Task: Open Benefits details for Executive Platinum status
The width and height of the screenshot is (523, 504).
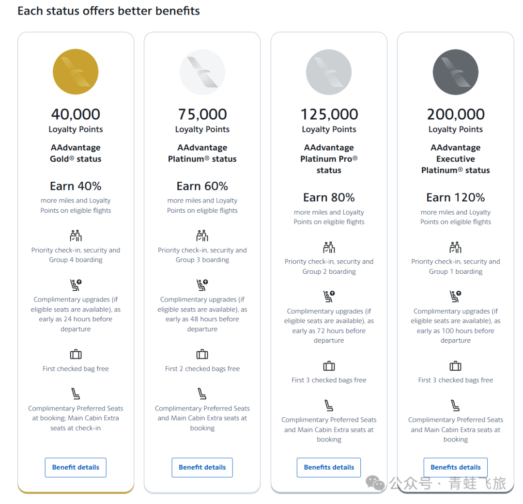Action: point(456,467)
